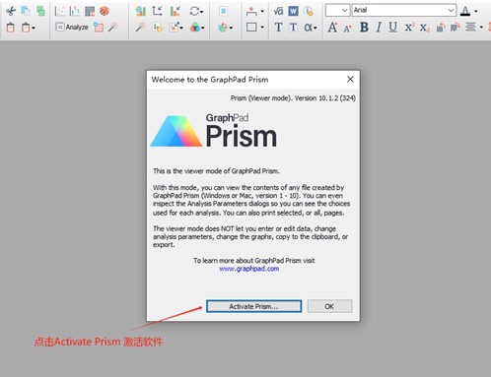491x377 pixels.
Task: Open the font size combo box
Action: (x=337, y=11)
